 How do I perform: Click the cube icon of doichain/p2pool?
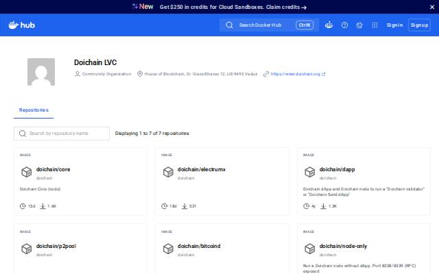pyautogui.click(x=27, y=249)
